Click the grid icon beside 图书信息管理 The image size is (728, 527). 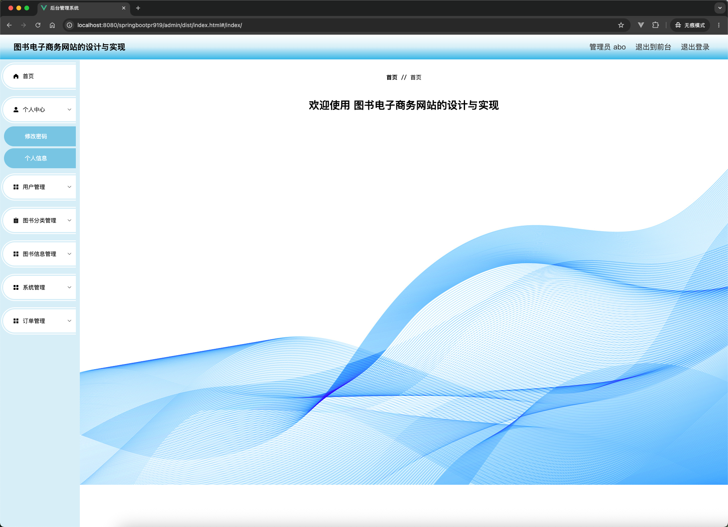click(x=16, y=254)
